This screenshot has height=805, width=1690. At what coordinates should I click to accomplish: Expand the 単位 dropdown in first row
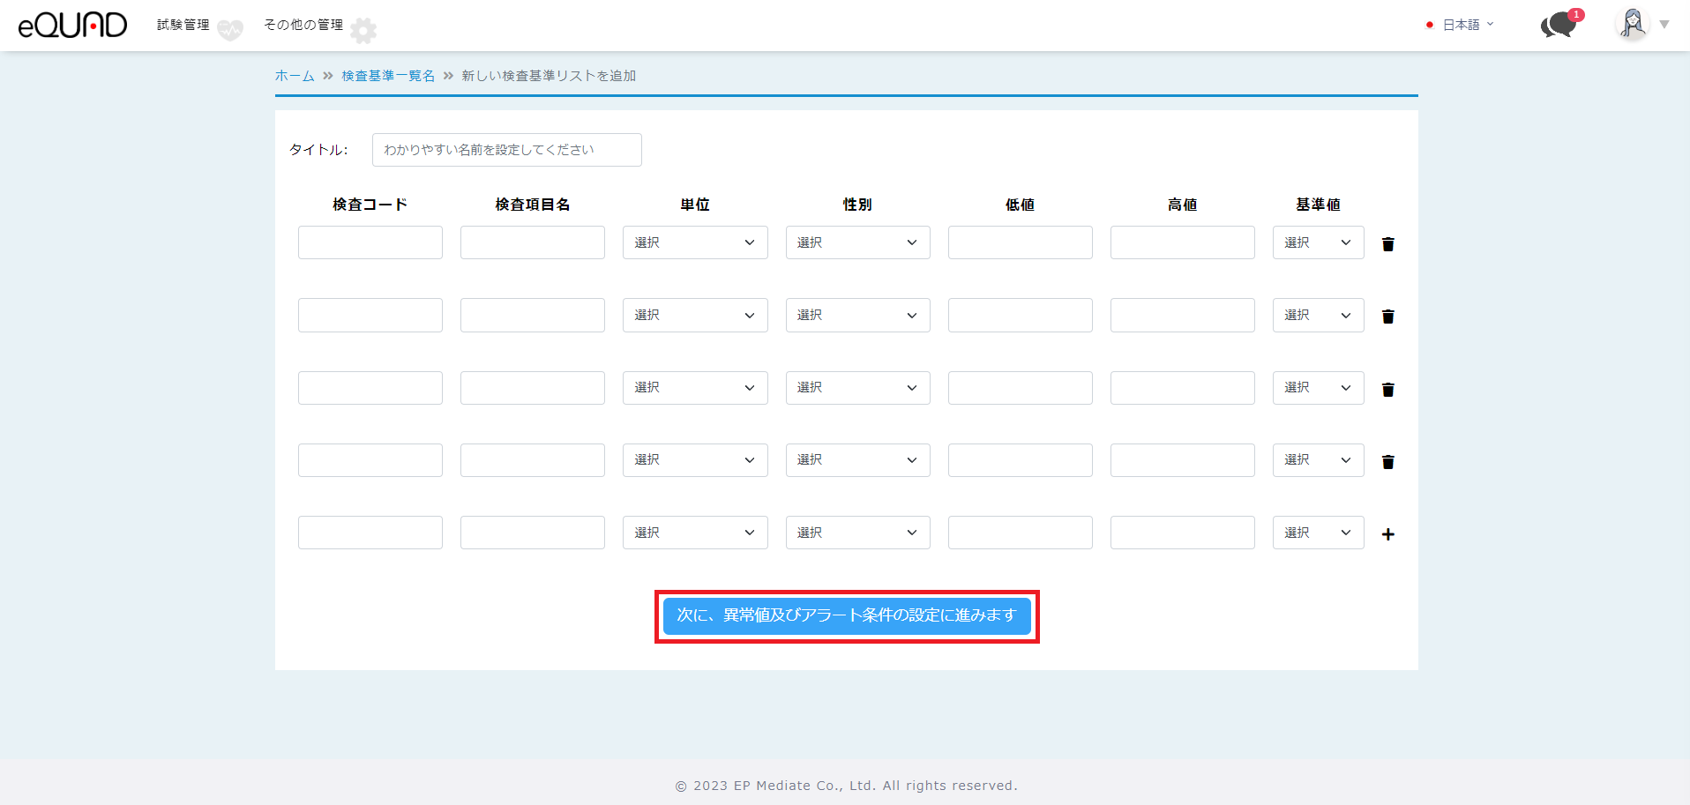click(x=694, y=242)
